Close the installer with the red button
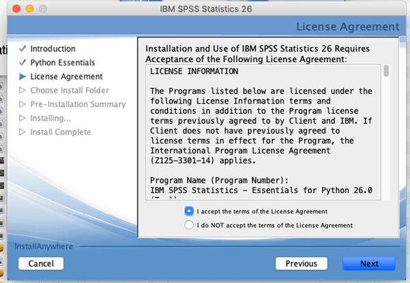The width and height of the screenshot is (410, 283). click(x=16, y=9)
